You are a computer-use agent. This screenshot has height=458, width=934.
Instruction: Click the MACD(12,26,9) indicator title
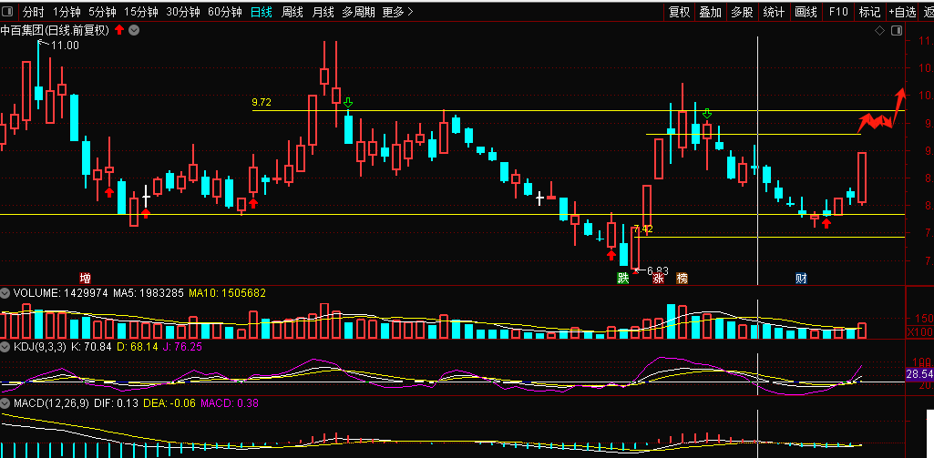pos(51,403)
